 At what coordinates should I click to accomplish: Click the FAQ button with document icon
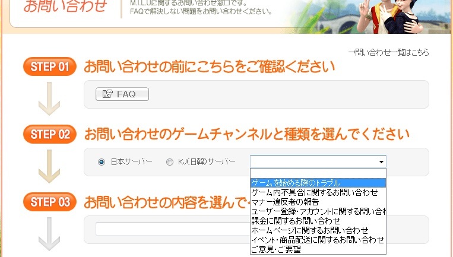[x=122, y=94]
